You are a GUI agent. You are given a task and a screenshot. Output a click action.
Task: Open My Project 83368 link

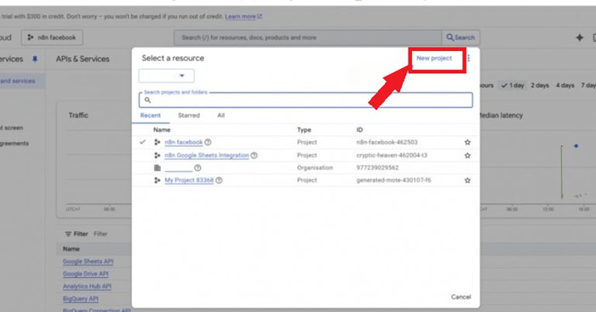[x=189, y=180]
